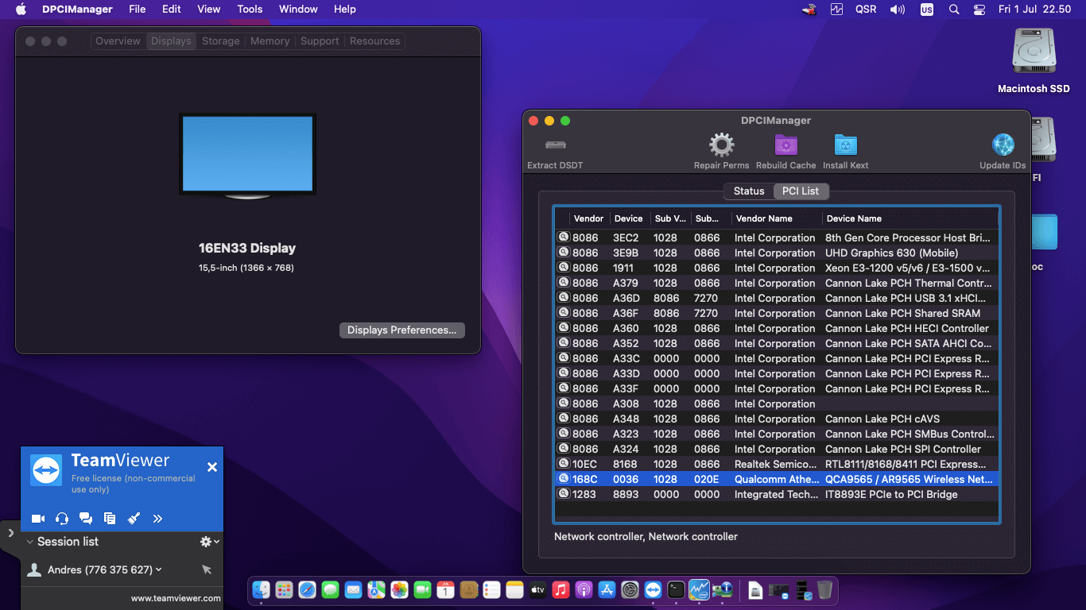
Task: Click lookup icon on IT8893E bridge row
Action: point(563,494)
